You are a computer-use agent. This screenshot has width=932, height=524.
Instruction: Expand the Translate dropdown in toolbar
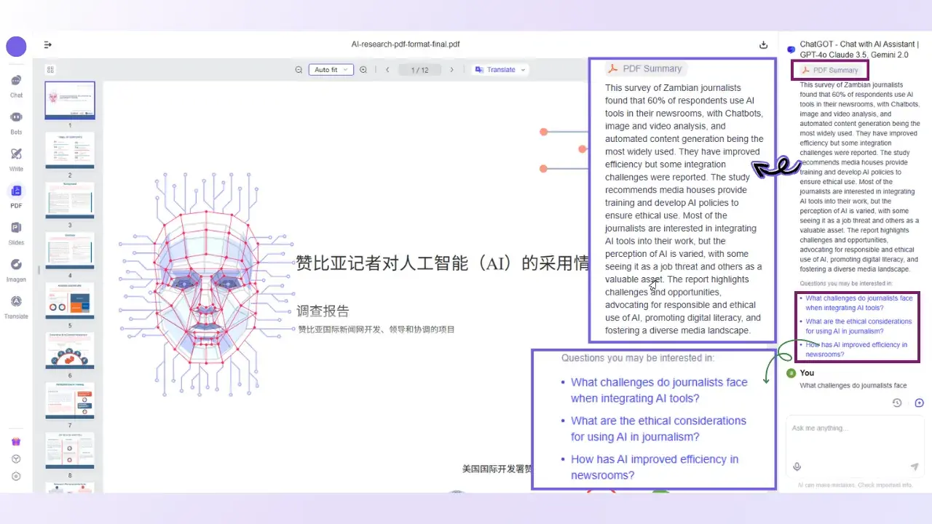500,70
